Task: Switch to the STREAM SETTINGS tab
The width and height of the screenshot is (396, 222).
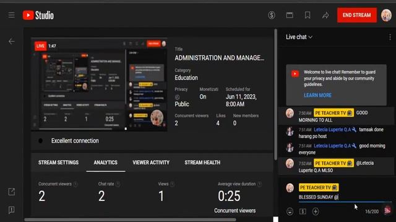Action: [x=58, y=163]
